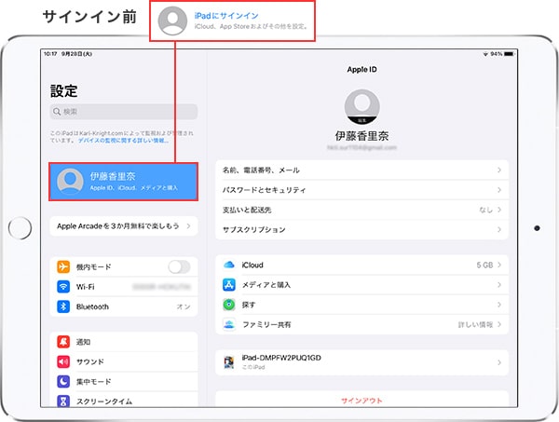Image resolution: width=559 pixels, height=422 pixels.
Task: Tap the magnifier icon in search field
Action: (57, 112)
